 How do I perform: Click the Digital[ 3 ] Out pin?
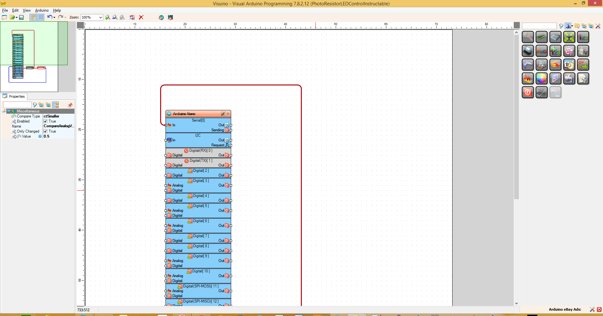tap(231, 185)
